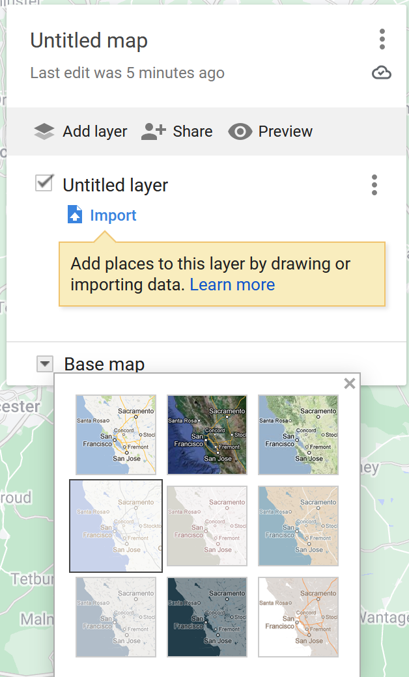409x677 pixels.
Task: Open the Learn more help link
Action: (232, 284)
